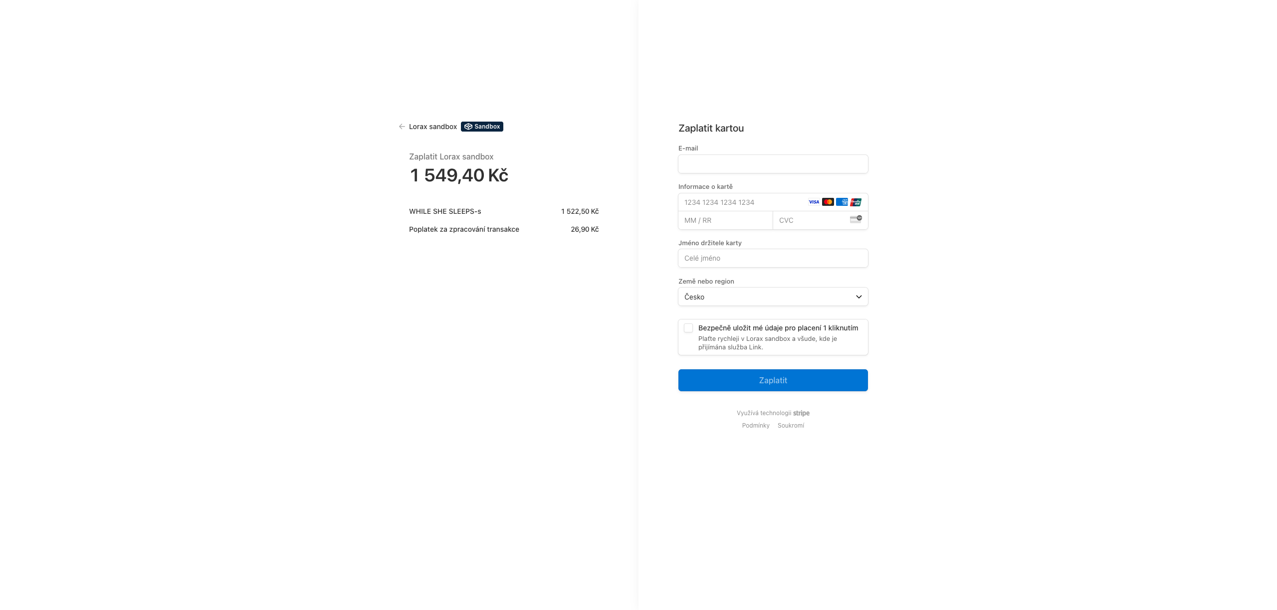
Task: Click the chevron in country selector
Action: pyautogui.click(x=858, y=297)
